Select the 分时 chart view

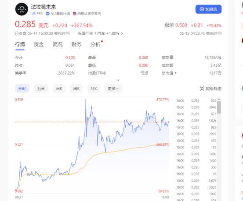[x=22, y=89]
